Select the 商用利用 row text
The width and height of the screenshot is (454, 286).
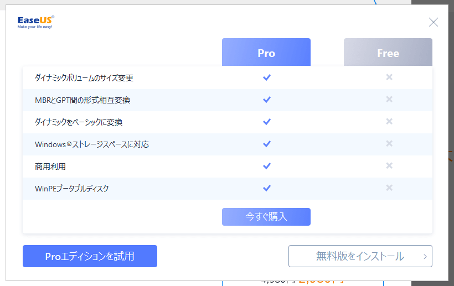(x=50, y=167)
